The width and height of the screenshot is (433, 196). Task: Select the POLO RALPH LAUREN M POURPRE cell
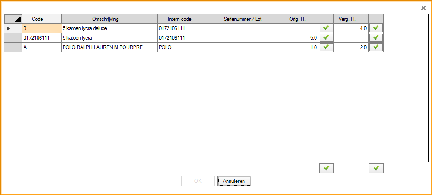tap(109, 47)
